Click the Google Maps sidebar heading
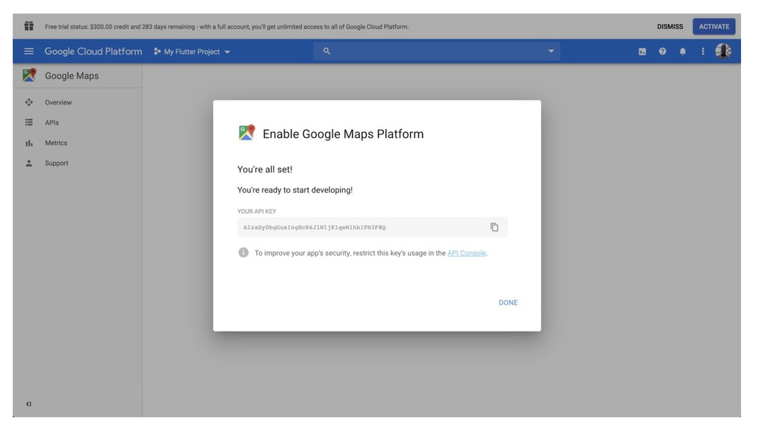The width and height of the screenshot is (765, 430). (x=72, y=76)
